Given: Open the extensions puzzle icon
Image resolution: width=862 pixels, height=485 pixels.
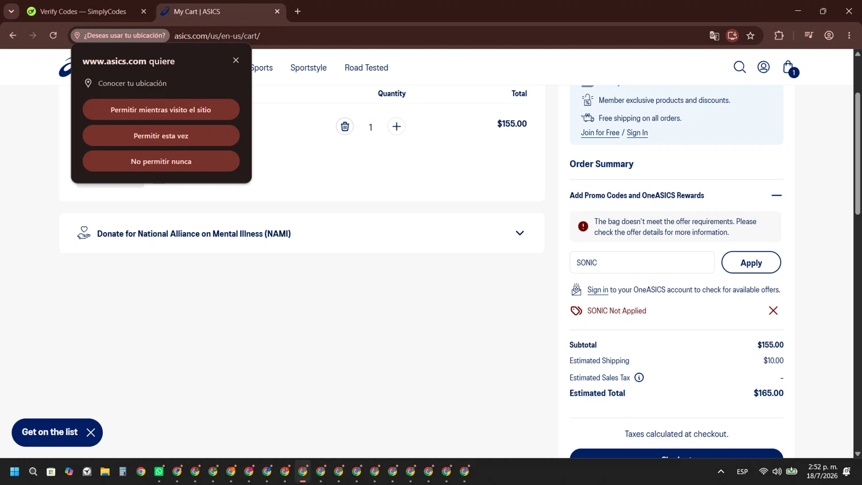Looking at the screenshot, I should click(x=779, y=36).
